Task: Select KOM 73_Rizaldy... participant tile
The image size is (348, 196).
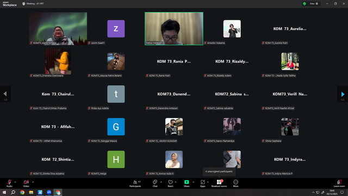Action: pos(232,62)
